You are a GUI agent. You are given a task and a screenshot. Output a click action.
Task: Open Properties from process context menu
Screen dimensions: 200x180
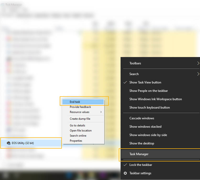click(x=83, y=141)
